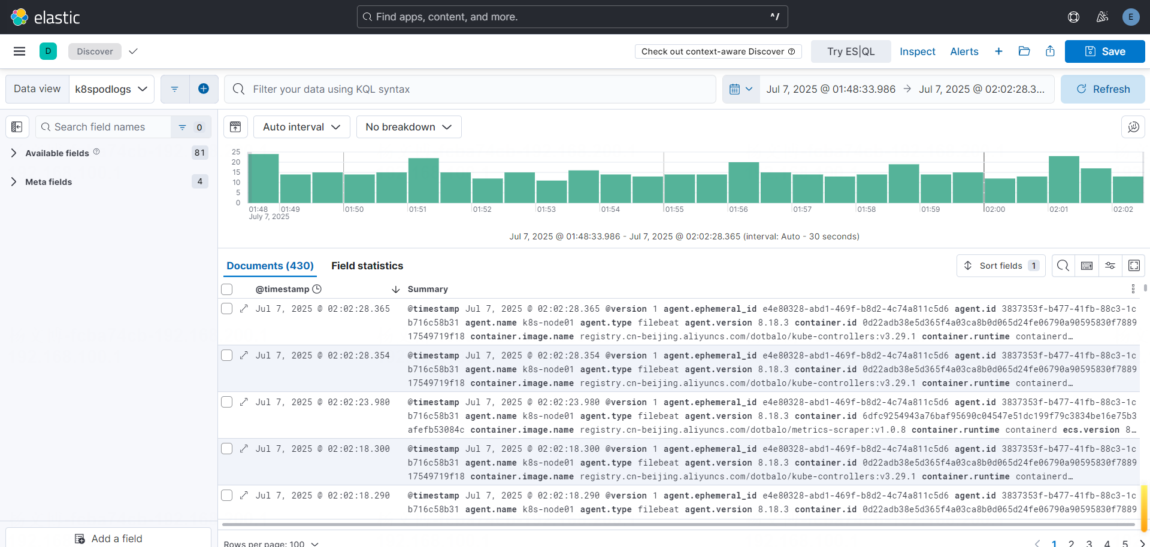Open the main navigation hamburger menu
Viewport: 1150px width, 547px height.
pos(19,51)
